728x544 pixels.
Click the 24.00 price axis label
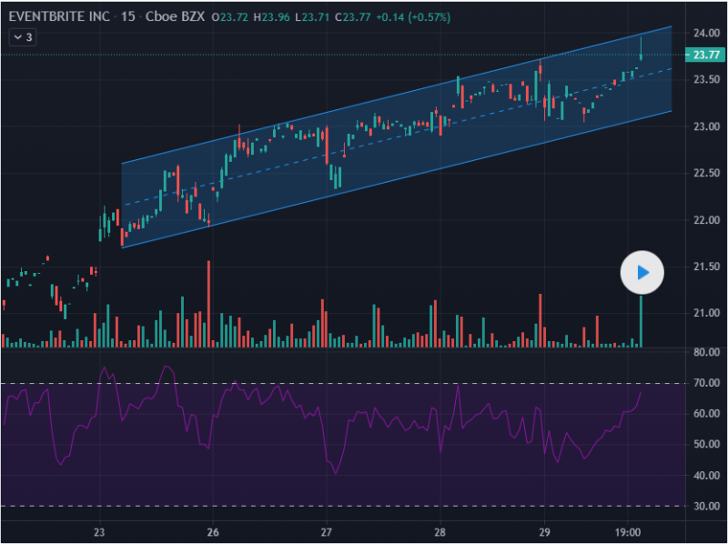pos(706,33)
